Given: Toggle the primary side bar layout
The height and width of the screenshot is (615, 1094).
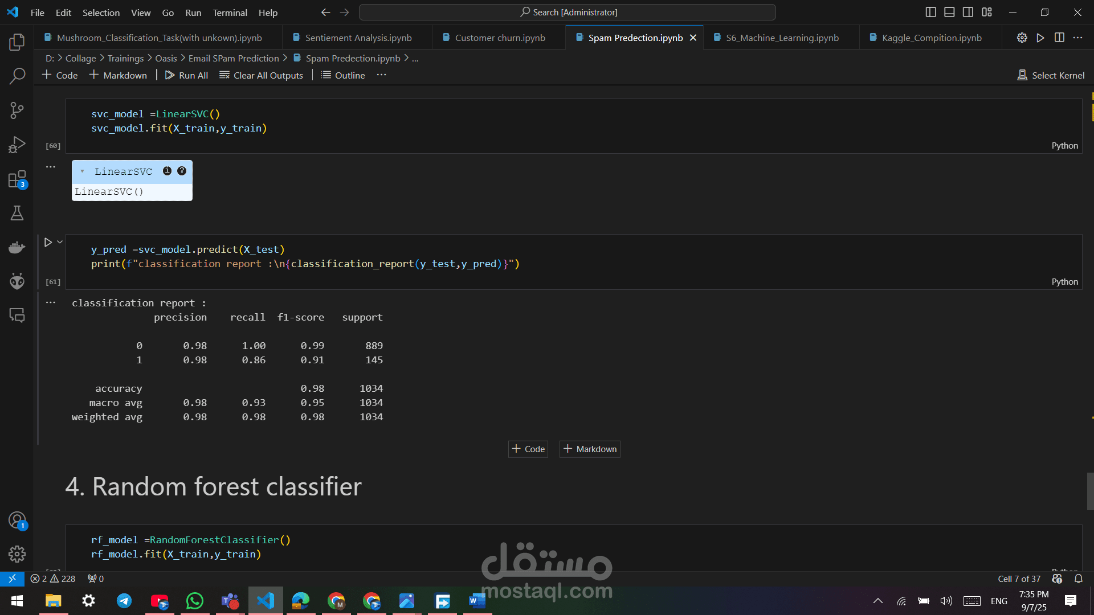Looking at the screenshot, I should point(930,12).
